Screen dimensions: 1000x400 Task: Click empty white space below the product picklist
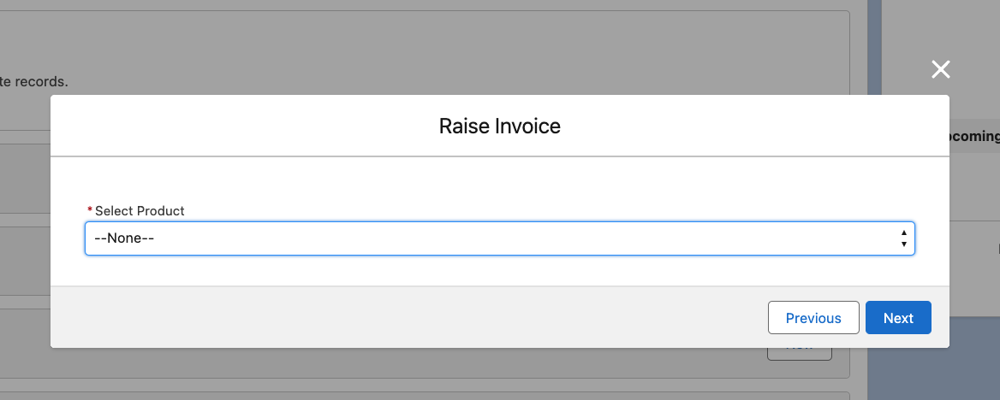pos(499,271)
